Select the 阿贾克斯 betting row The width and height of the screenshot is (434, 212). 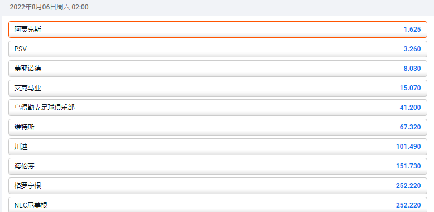[218, 30]
